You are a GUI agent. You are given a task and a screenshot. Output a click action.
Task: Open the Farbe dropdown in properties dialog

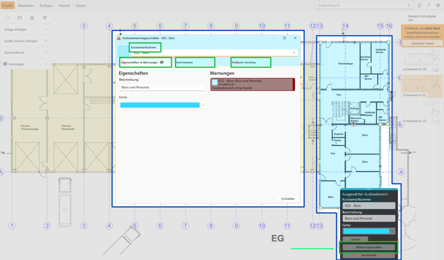coord(203,105)
